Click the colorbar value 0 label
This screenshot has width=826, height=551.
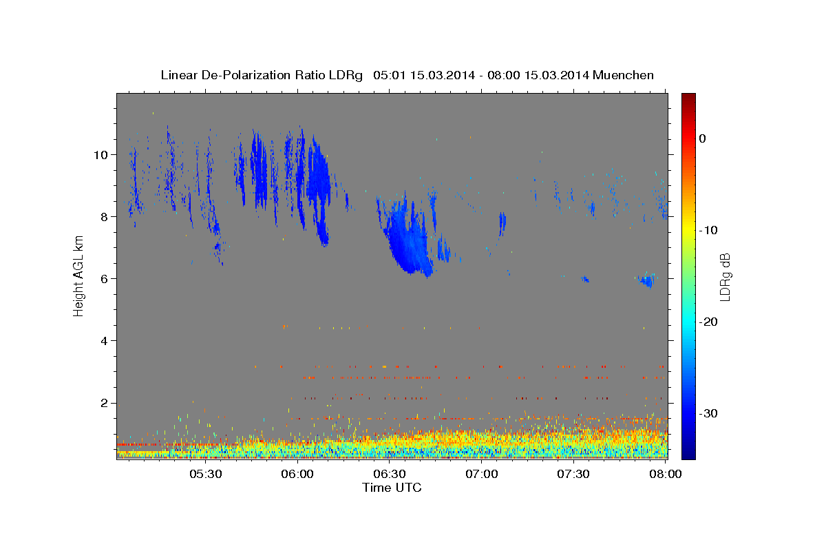coord(703,138)
